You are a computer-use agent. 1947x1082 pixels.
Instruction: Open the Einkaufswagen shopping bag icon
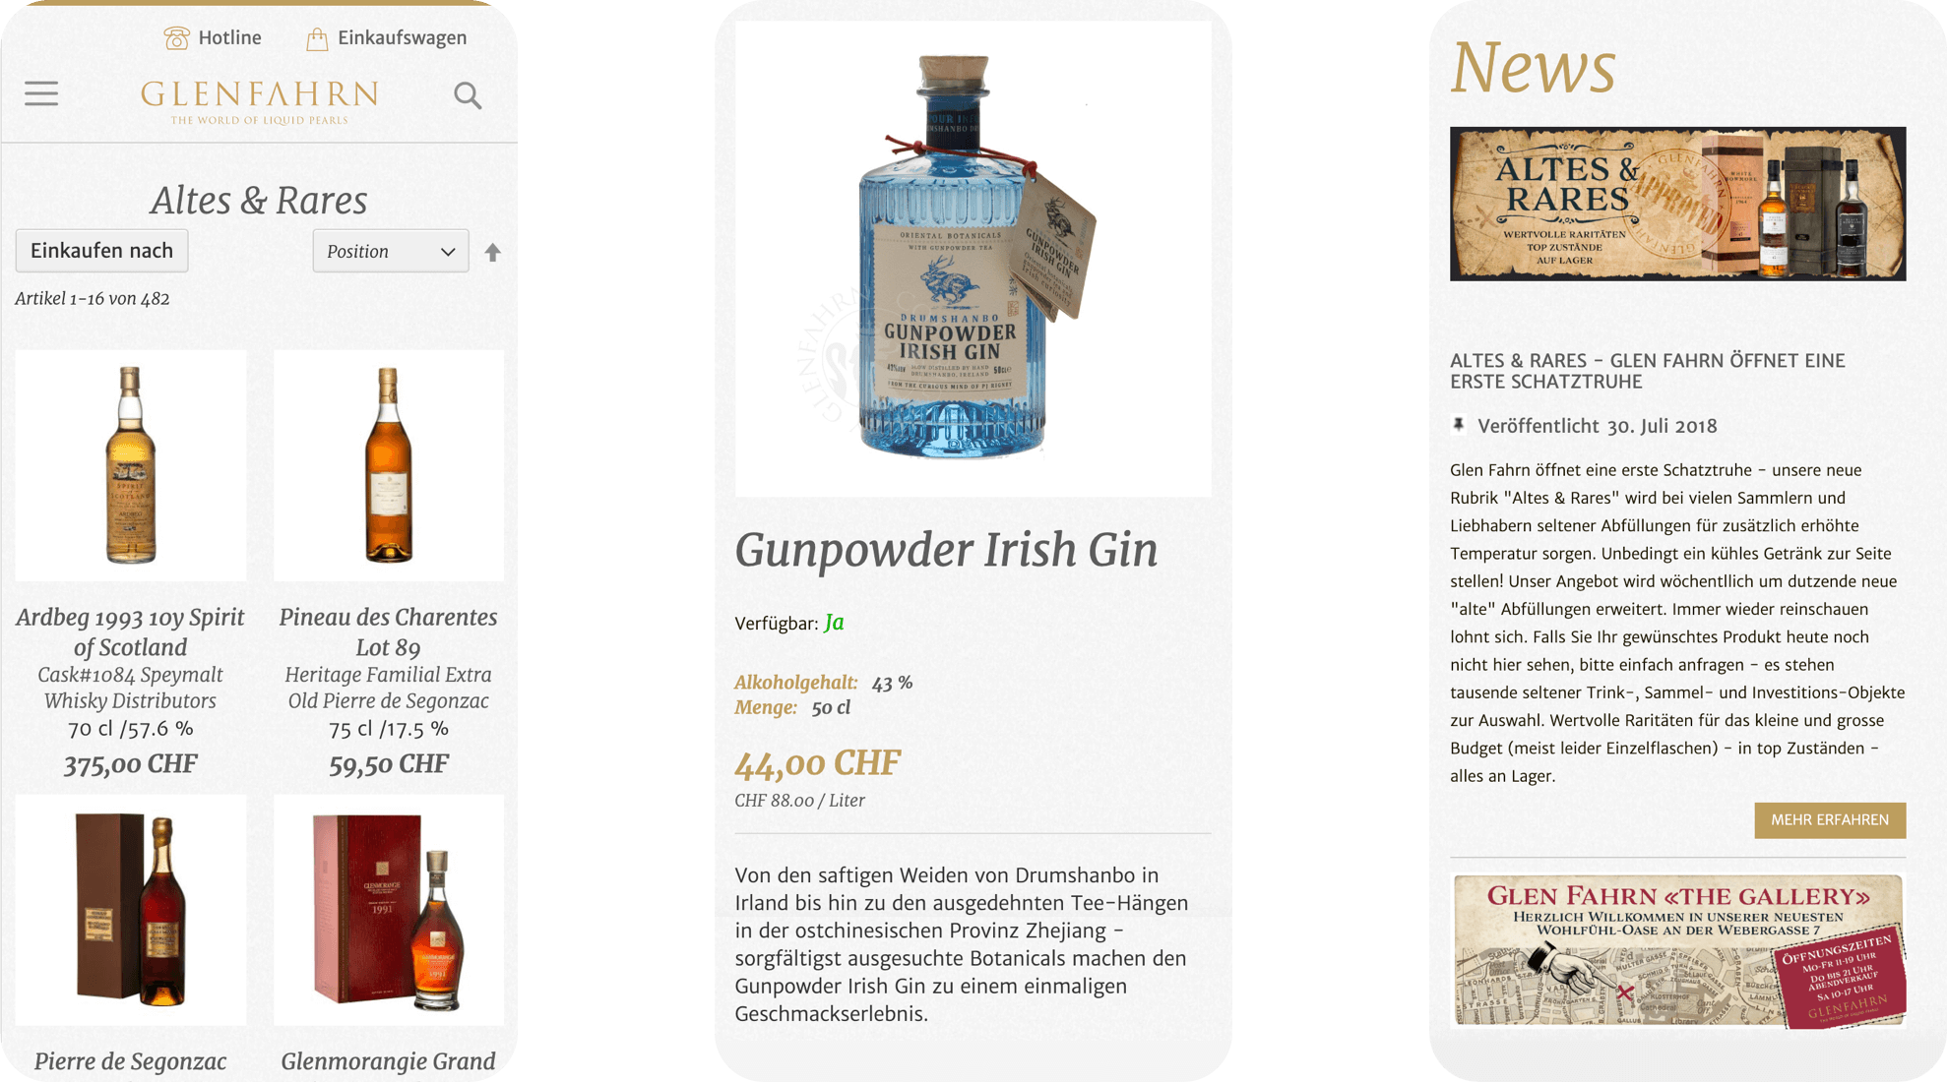click(x=316, y=38)
